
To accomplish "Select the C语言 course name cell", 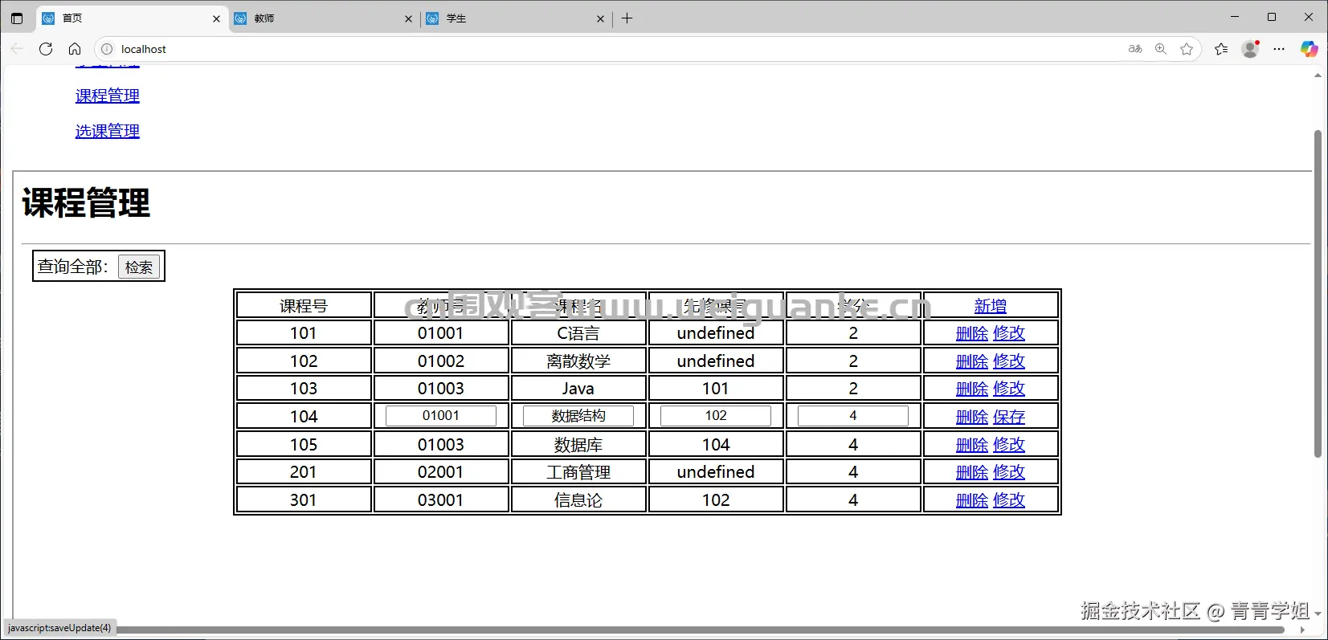I will [x=578, y=333].
